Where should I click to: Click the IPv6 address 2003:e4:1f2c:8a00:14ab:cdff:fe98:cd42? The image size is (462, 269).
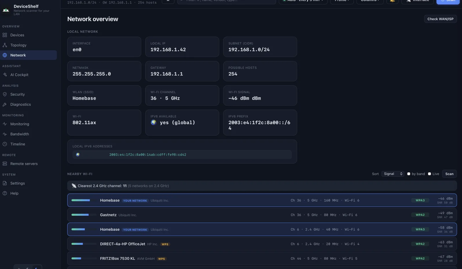click(148, 155)
